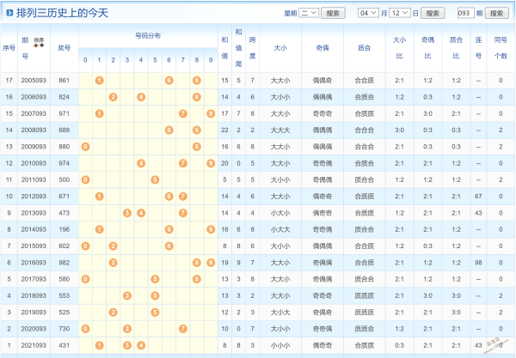Click 和值 value 22 in row 2008093
The height and width of the screenshot is (358, 516).
pyautogui.click(x=224, y=130)
